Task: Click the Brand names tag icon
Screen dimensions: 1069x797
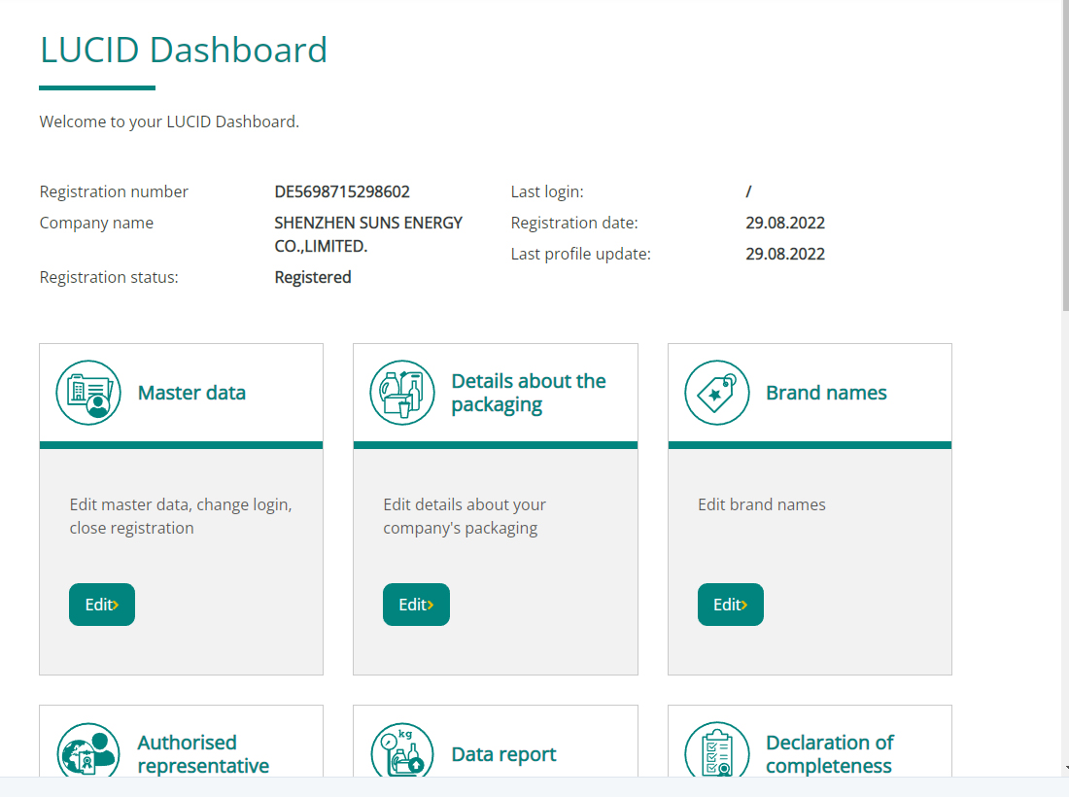Action: click(x=717, y=393)
